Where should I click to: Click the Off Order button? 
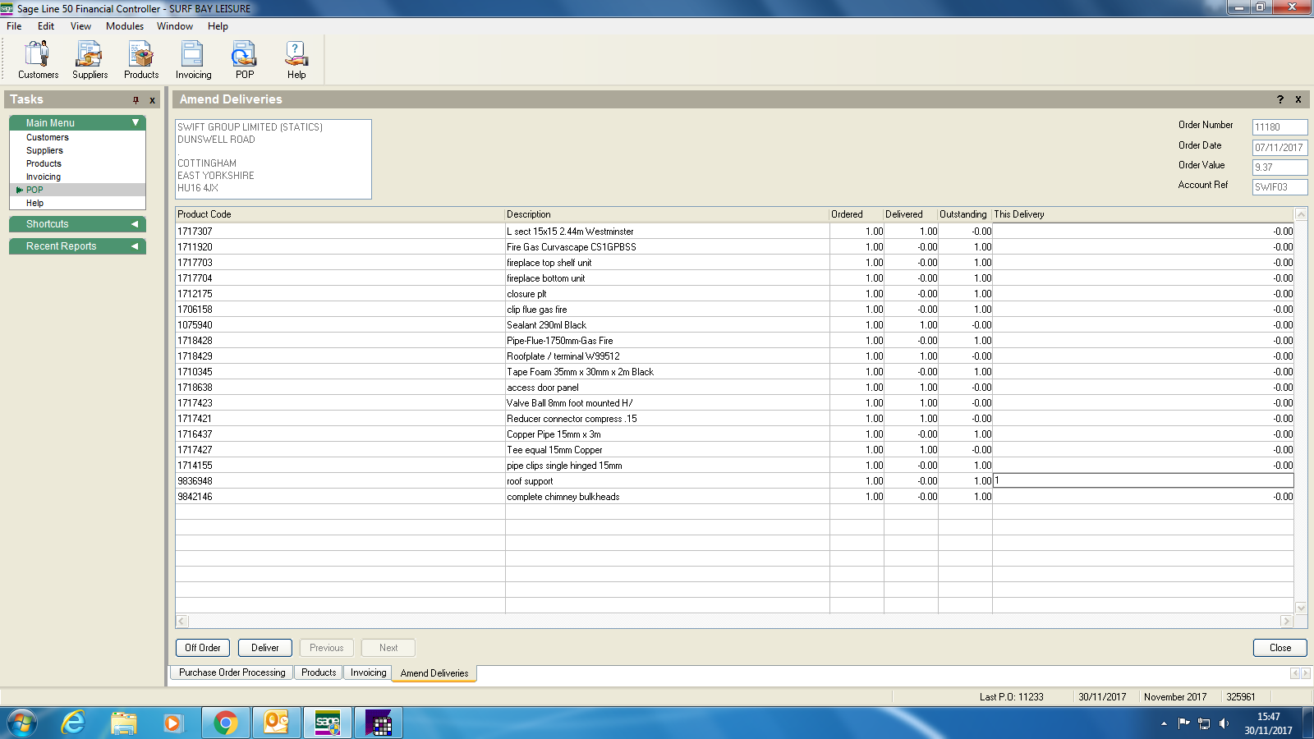tap(203, 648)
